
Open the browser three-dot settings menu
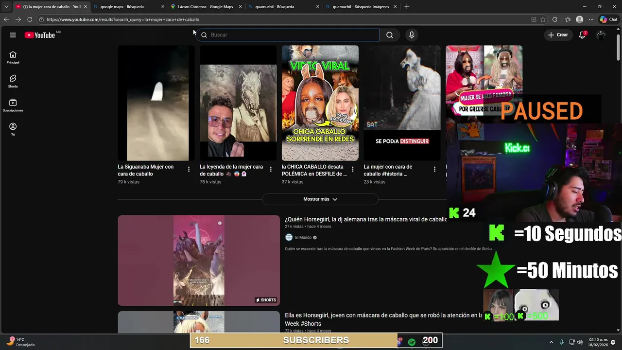coord(591,19)
